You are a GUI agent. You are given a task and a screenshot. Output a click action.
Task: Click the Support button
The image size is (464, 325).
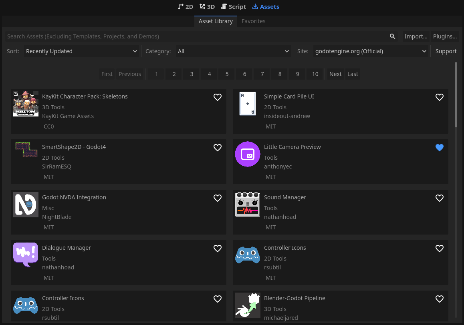point(446,51)
